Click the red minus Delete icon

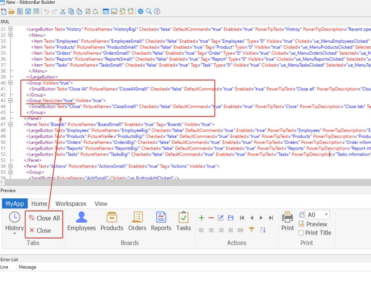point(211,218)
